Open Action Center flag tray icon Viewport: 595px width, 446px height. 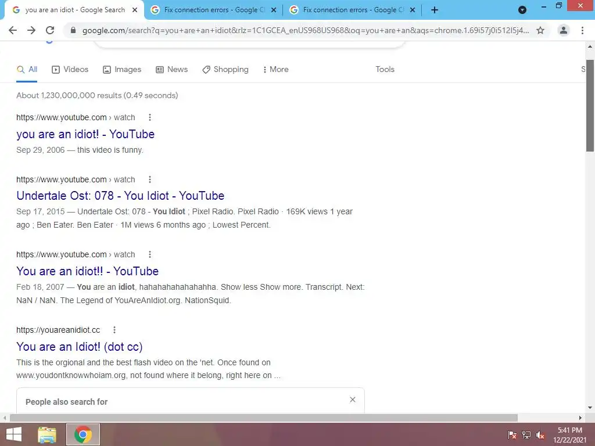coord(512,435)
